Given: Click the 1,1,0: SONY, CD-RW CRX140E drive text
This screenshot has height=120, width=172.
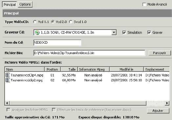Looking at the screenshot, I should [x=68, y=32].
